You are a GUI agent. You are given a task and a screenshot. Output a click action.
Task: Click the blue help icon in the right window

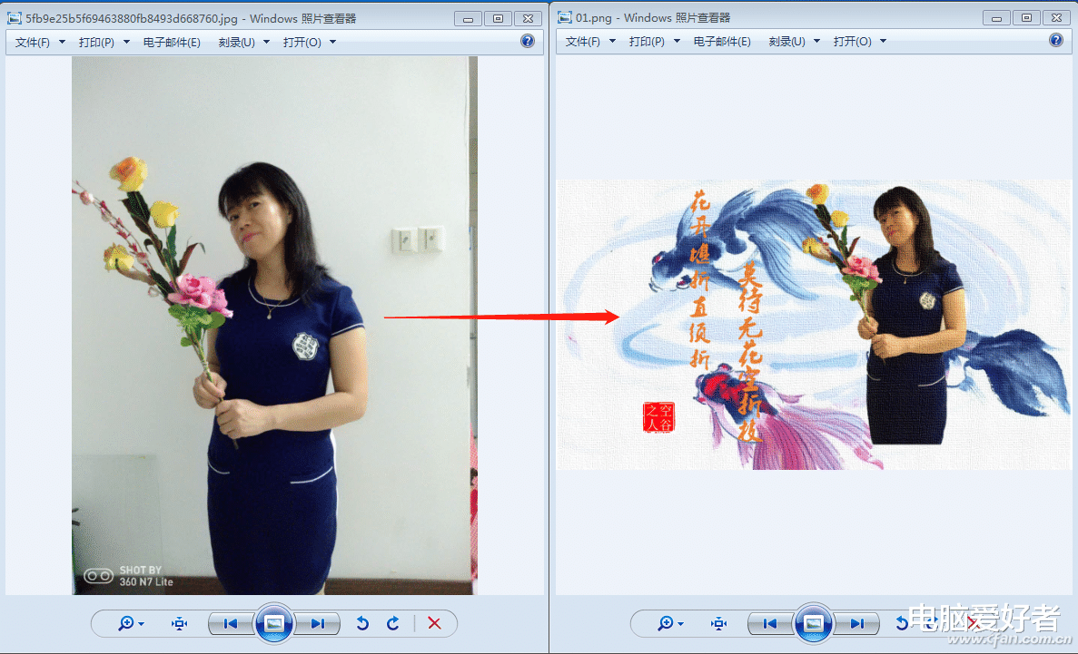pyautogui.click(x=1056, y=39)
